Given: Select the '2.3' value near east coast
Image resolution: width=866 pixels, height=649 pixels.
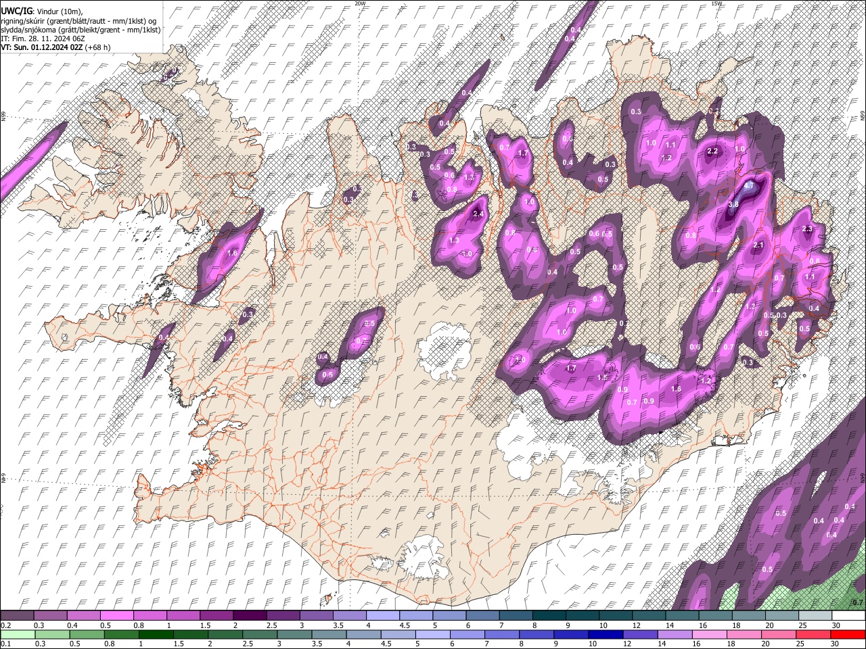Looking at the screenshot, I should point(806,229).
